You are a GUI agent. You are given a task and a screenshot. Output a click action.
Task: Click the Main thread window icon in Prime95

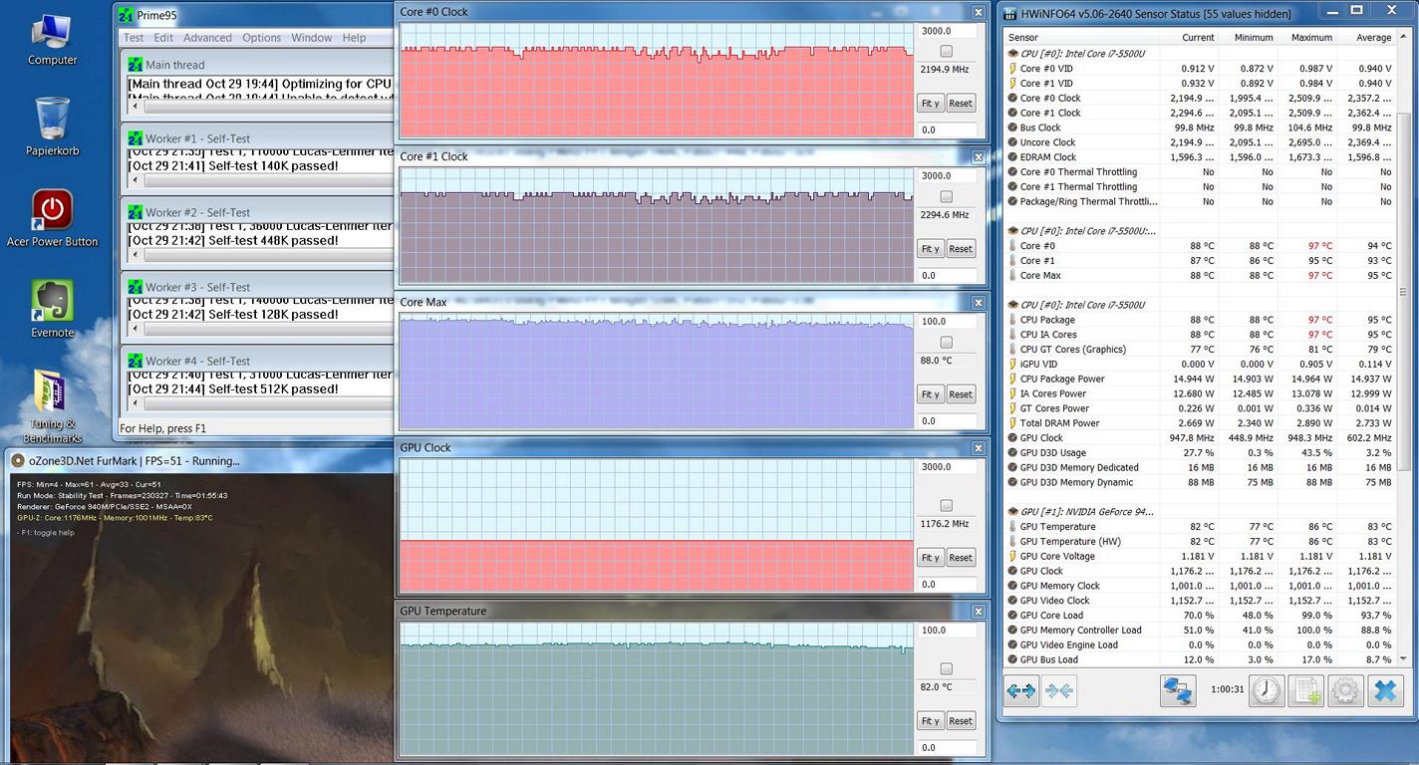[136, 65]
